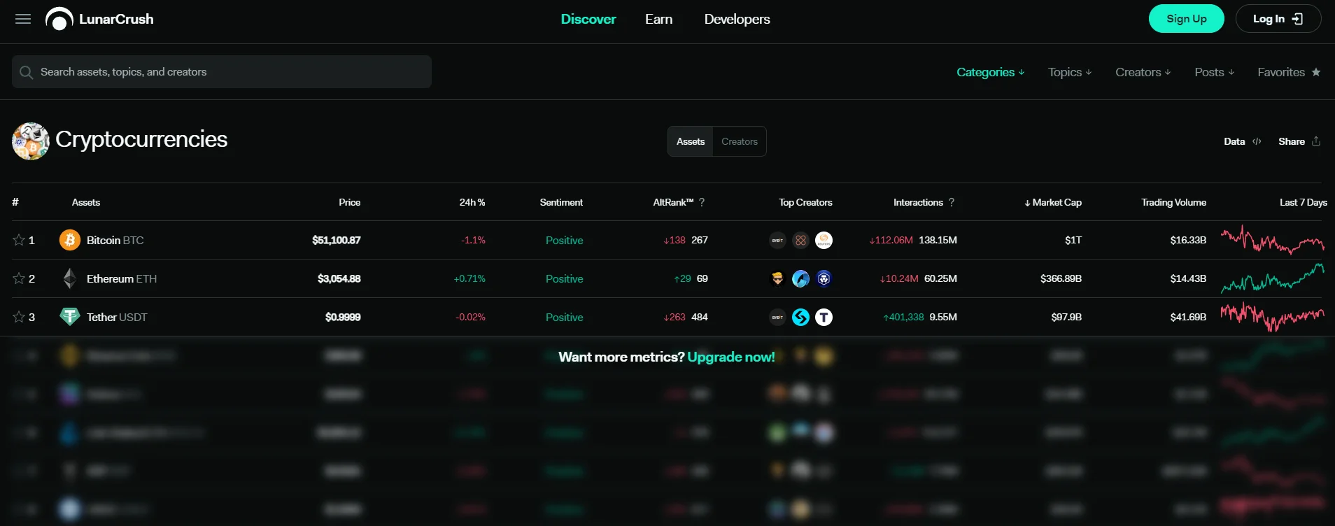Click Tether price $0.9999
1335x526 pixels.
click(x=343, y=317)
